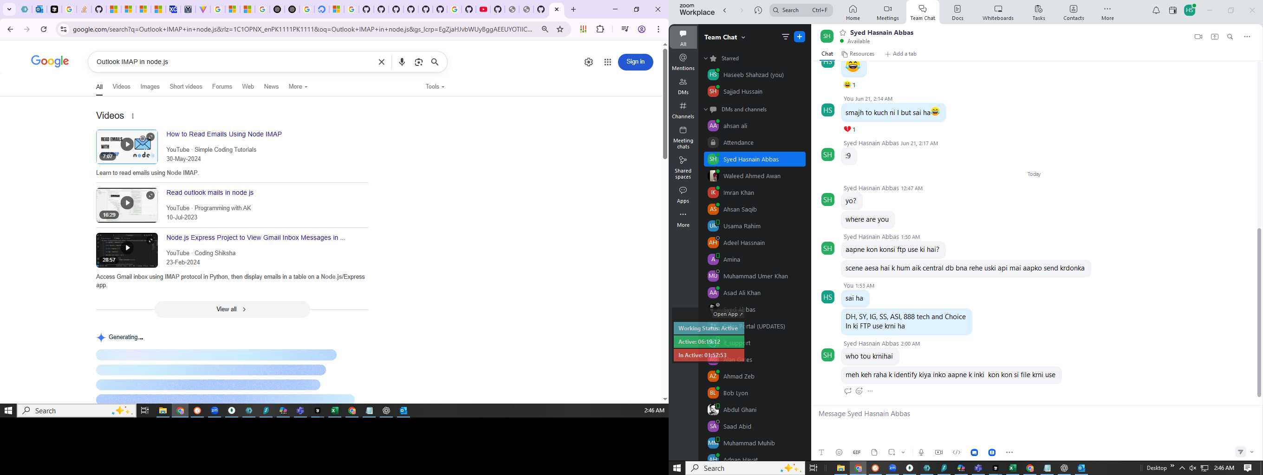The image size is (1263, 475).
Task: Open Channels in Zoom sidebar
Action: tap(683, 110)
